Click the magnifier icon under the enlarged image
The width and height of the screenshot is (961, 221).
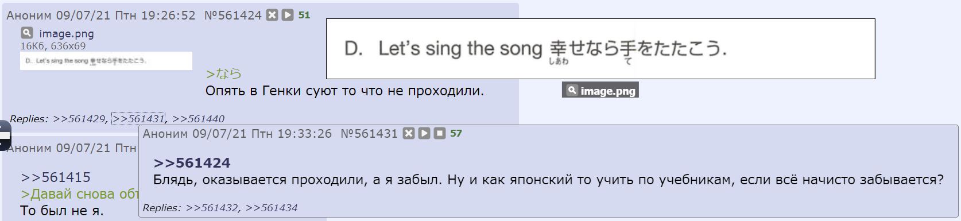click(572, 90)
